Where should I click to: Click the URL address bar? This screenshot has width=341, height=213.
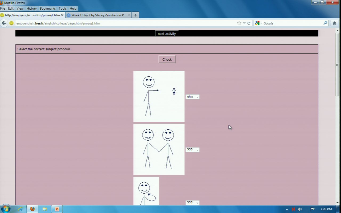[x=125, y=23]
